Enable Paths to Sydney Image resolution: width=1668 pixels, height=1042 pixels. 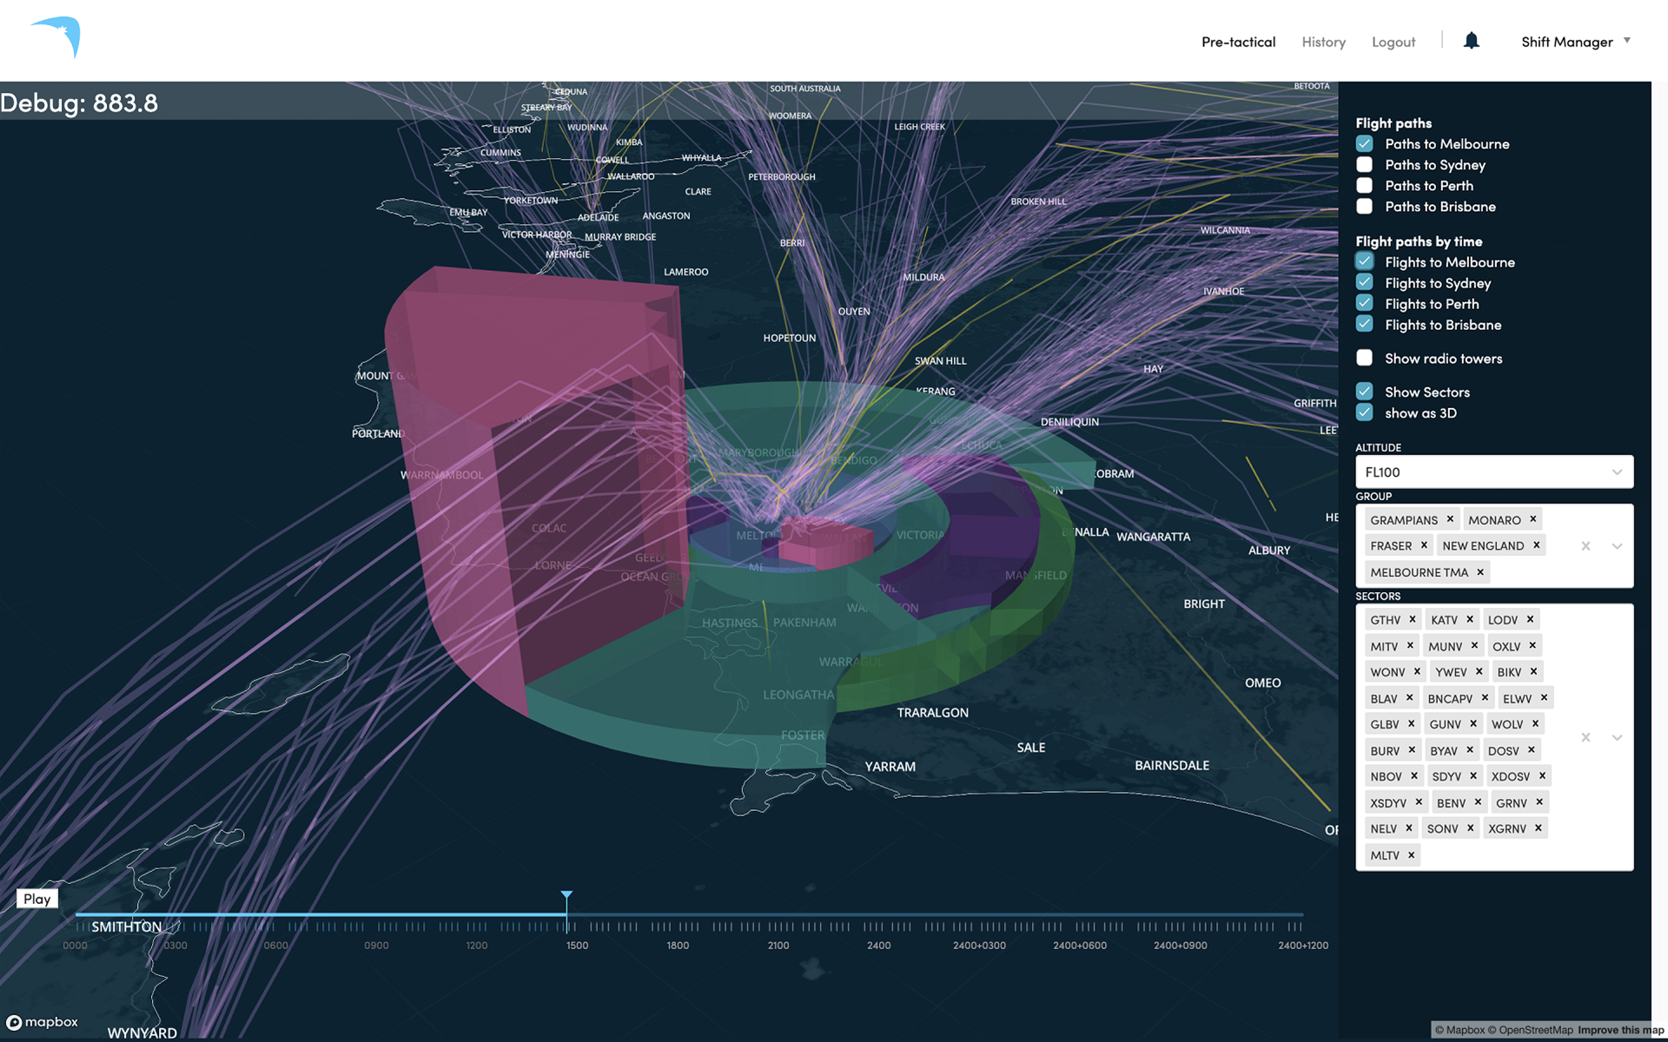tap(1364, 165)
